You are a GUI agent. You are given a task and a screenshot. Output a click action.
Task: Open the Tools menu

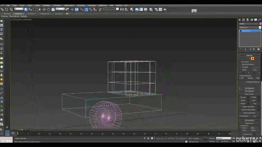(15, 5)
